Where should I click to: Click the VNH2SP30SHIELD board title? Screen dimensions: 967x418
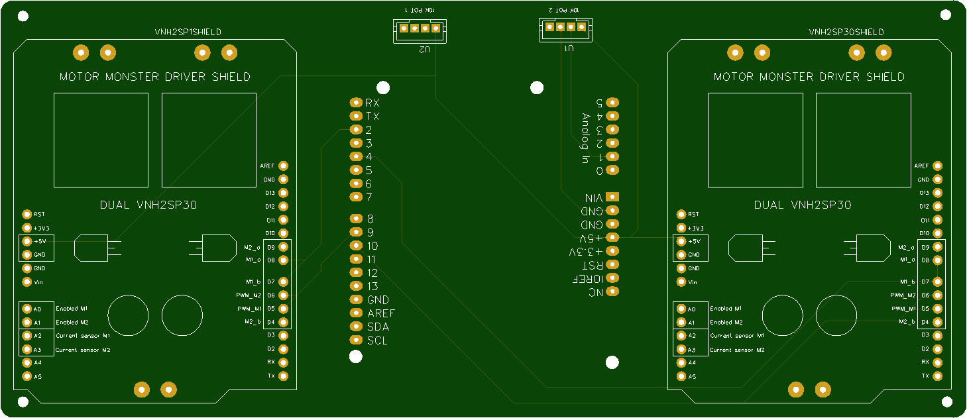click(x=846, y=32)
